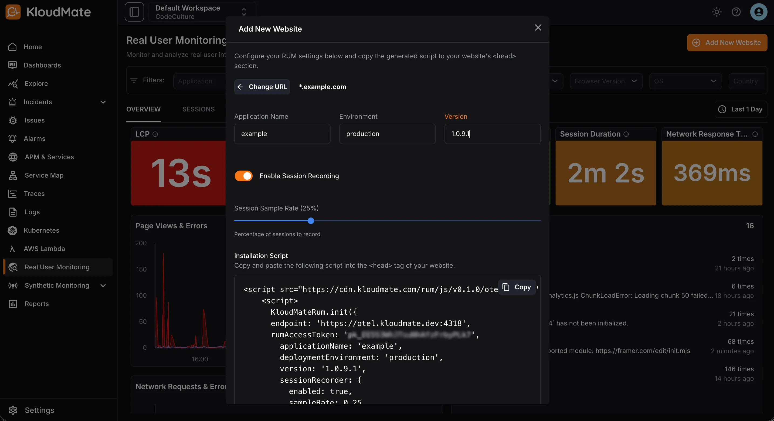
Task: Open the Default Workspace switcher
Action: [202, 12]
